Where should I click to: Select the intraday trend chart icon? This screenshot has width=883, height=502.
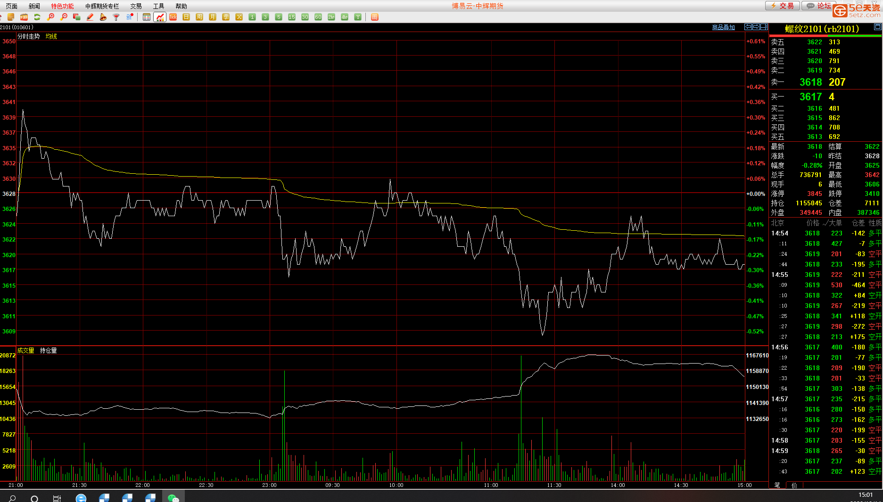pos(160,17)
